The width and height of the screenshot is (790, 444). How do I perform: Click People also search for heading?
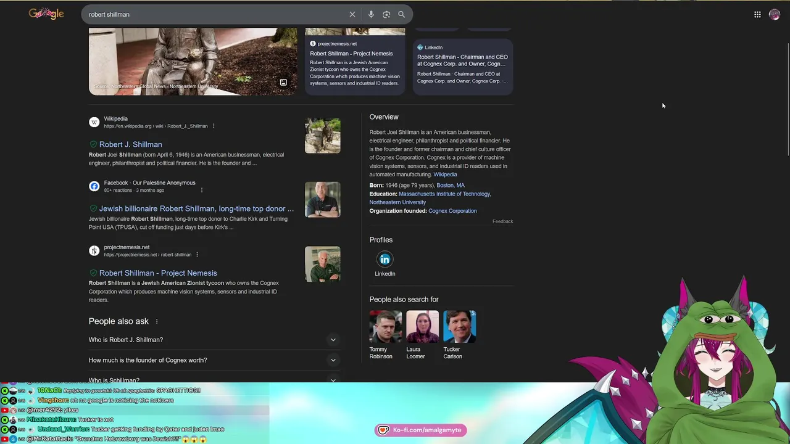tap(404, 300)
